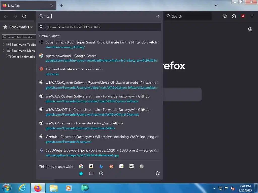The height and width of the screenshot is (193, 258).
Task: Choose Search with CollabNet SearXNG suggestion
Action: [99, 27]
